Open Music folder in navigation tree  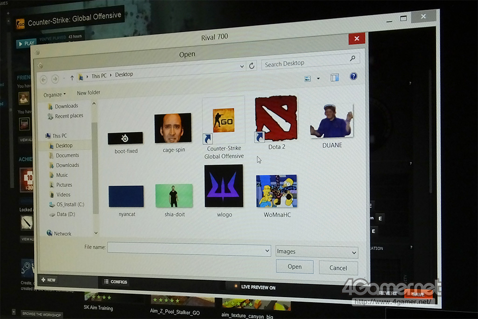(x=58, y=175)
